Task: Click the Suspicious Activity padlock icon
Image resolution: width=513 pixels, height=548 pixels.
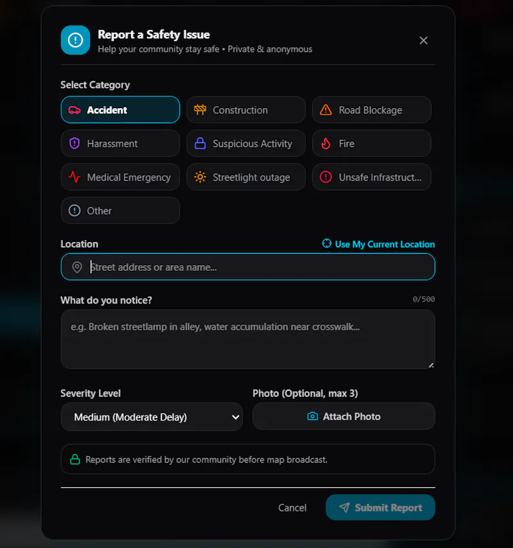Action: tap(200, 143)
